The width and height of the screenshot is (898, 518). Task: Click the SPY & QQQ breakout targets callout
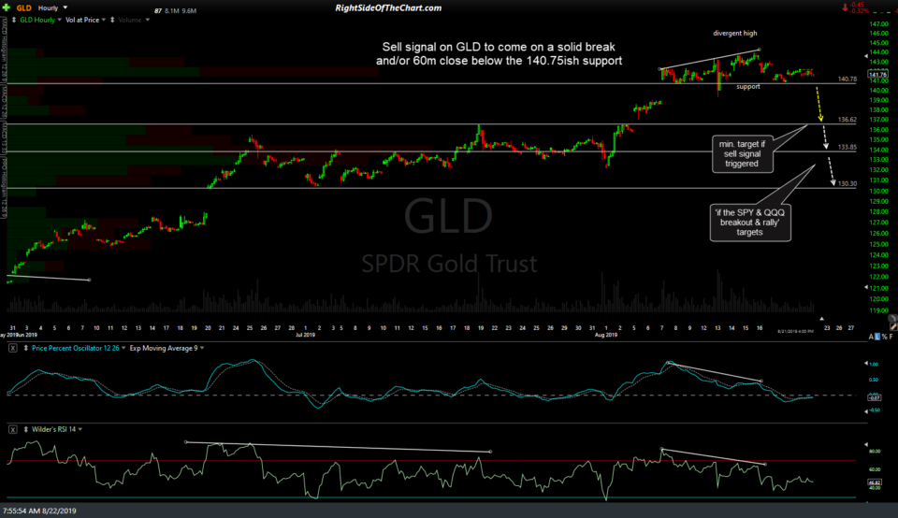750,223
